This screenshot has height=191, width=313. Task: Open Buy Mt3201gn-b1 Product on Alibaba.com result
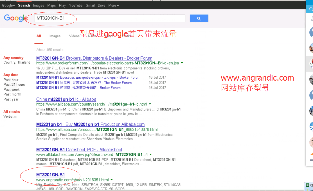click(91, 124)
